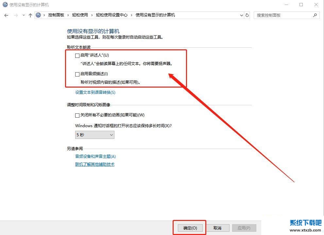
Task: Maximize the control panel window
Action: click(301, 5)
